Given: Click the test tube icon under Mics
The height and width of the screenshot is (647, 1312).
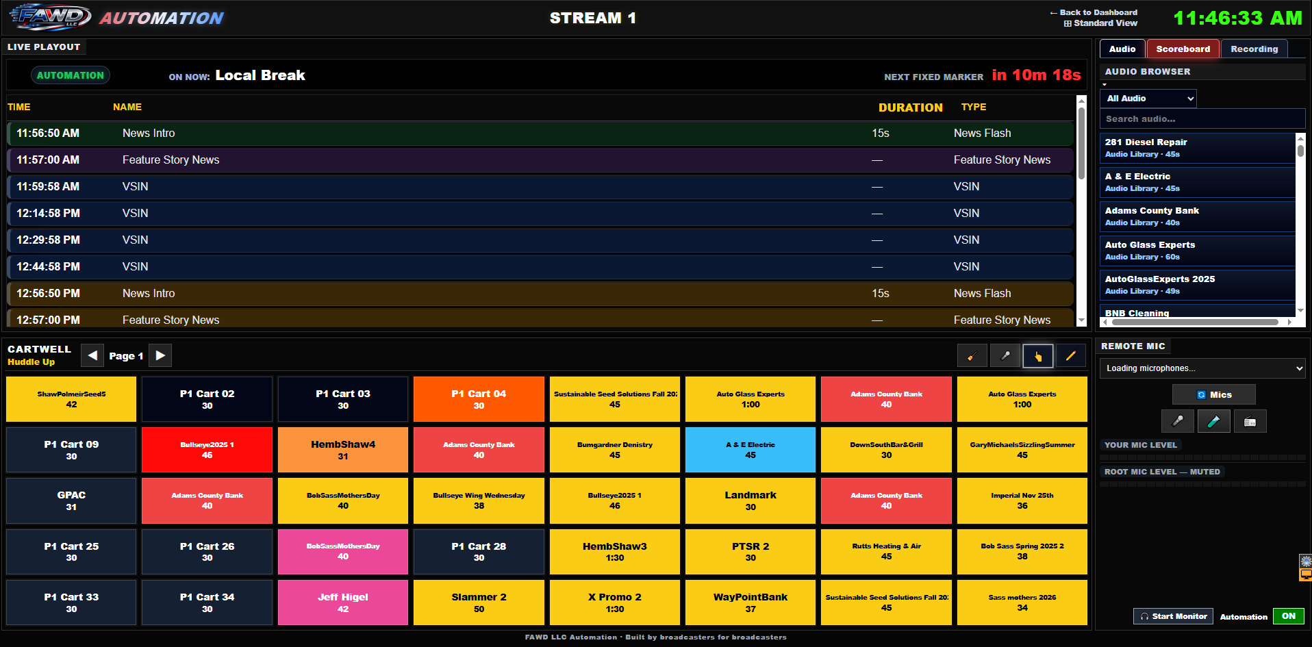Looking at the screenshot, I should (x=1213, y=421).
